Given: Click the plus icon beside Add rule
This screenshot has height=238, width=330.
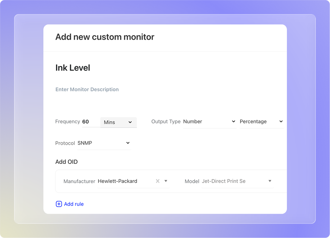Looking at the screenshot, I should coord(59,204).
